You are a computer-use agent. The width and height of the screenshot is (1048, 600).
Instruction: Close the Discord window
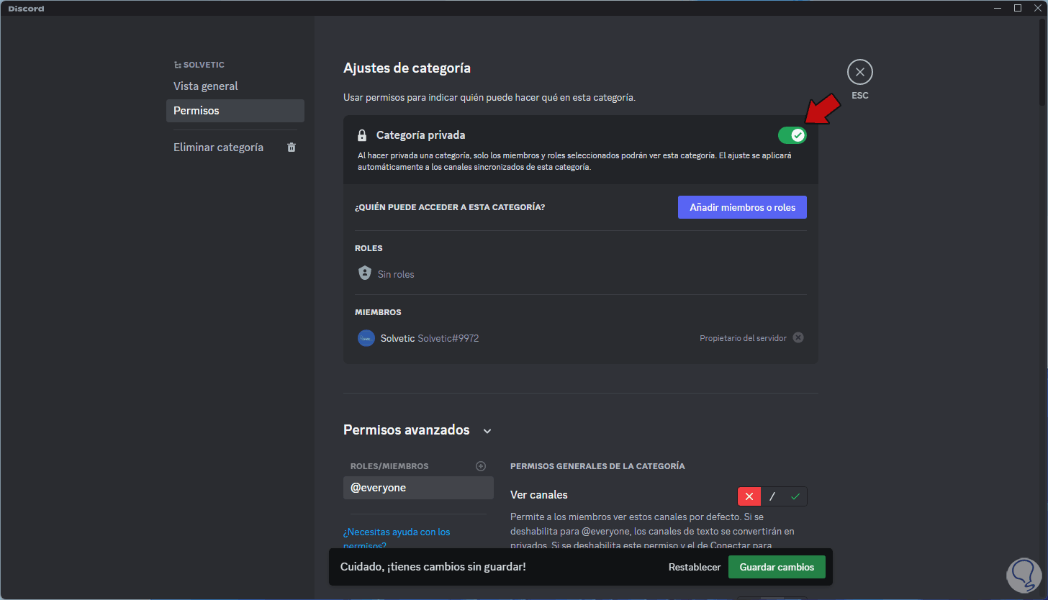(x=1037, y=8)
